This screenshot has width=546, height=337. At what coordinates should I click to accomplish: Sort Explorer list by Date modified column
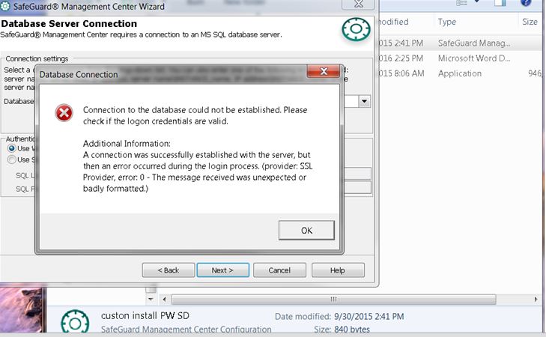coord(393,22)
